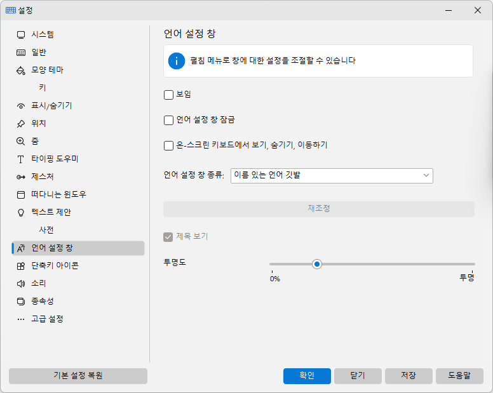This screenshot has width=493, height=393.
Task: Enable the 보임 checkbox
Action: point(168,95)
